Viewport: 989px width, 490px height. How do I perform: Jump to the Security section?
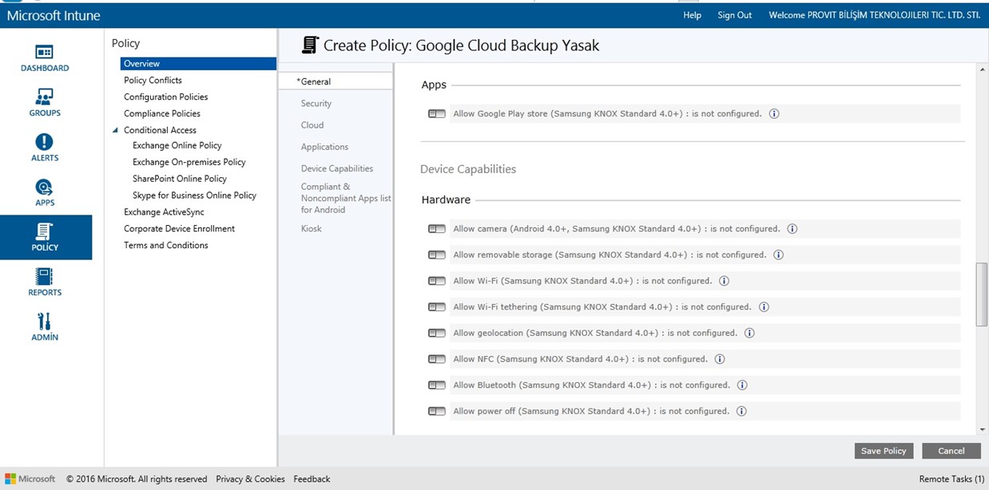pyautogui.click(x=316, y=104)
